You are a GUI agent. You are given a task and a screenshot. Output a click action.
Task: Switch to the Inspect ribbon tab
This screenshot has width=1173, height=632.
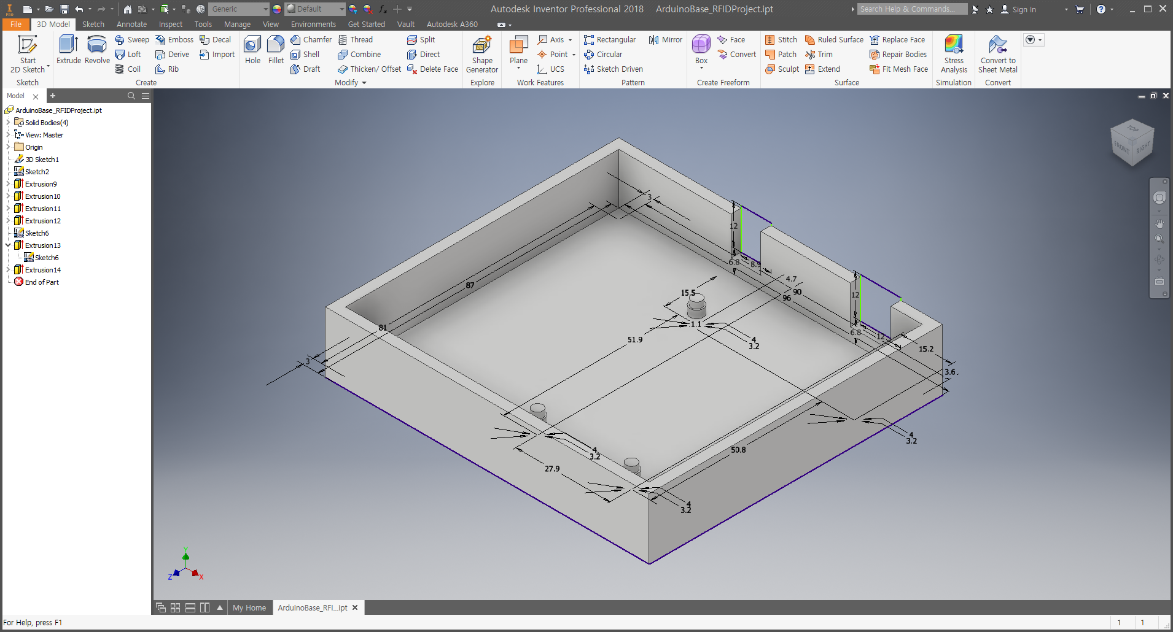coord(170,25)
